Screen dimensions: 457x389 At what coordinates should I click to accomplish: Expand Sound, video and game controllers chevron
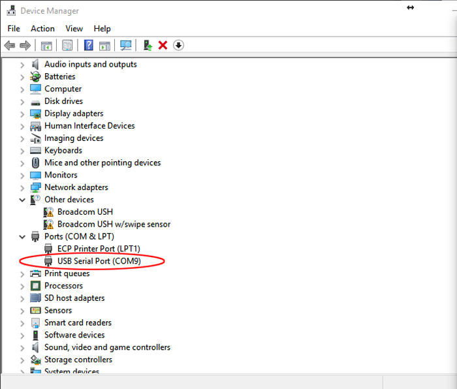[x=22, y=348]
